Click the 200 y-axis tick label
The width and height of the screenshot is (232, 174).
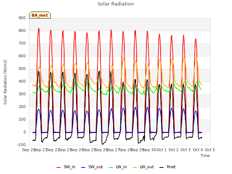[22, 107]
